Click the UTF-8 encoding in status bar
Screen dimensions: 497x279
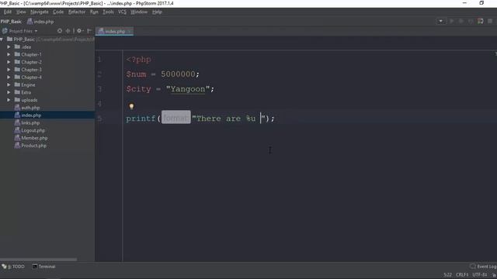coord(480,274)
